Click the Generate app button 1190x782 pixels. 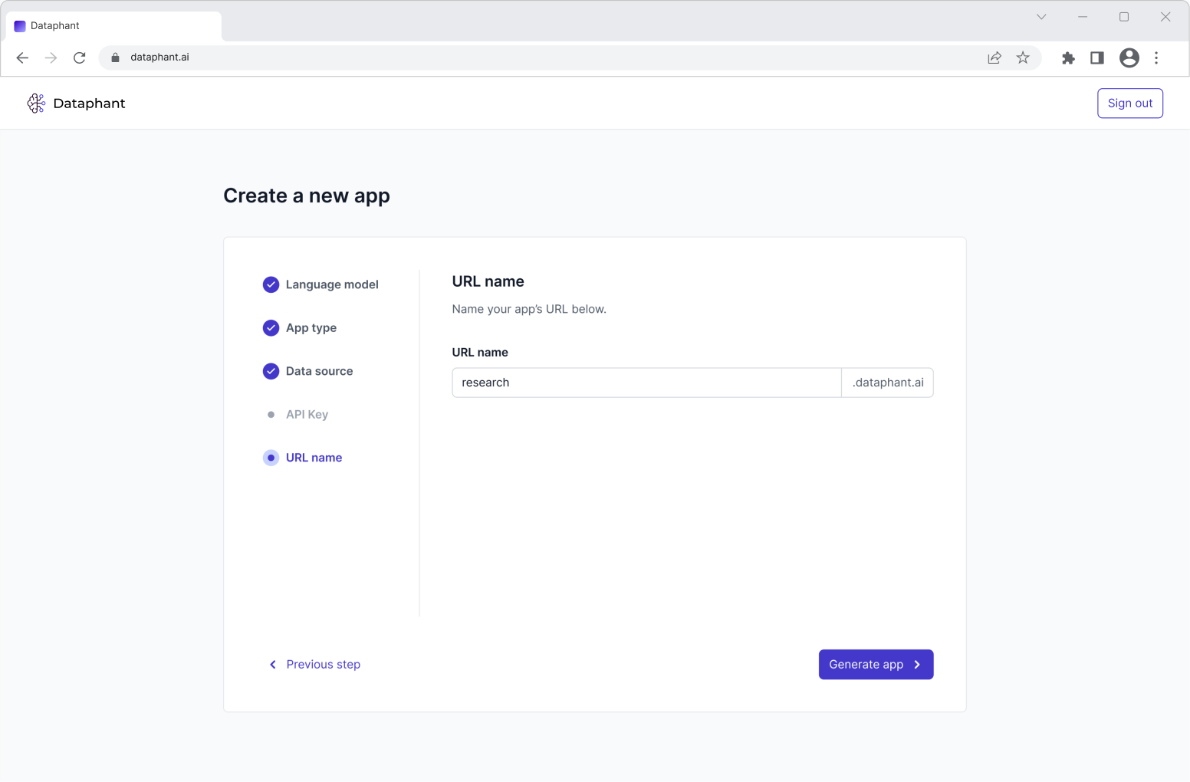point(876,665)
